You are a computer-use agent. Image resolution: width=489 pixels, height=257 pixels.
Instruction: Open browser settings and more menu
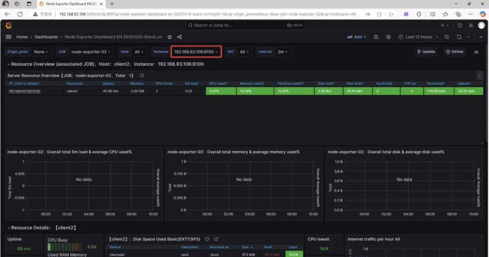(x=471, y=14)
